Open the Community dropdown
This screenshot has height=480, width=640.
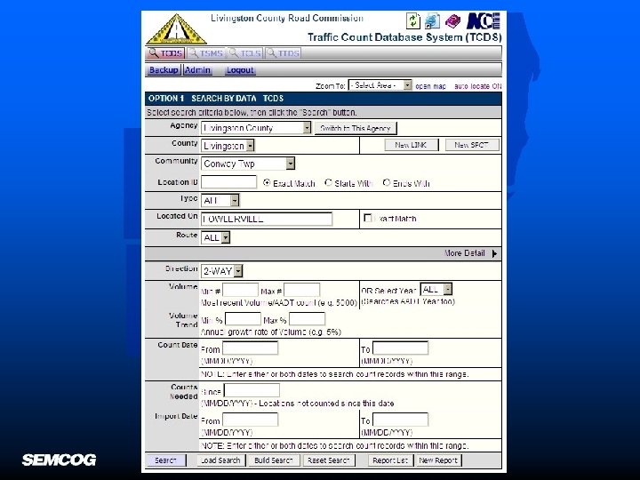[x=248, y=164]
